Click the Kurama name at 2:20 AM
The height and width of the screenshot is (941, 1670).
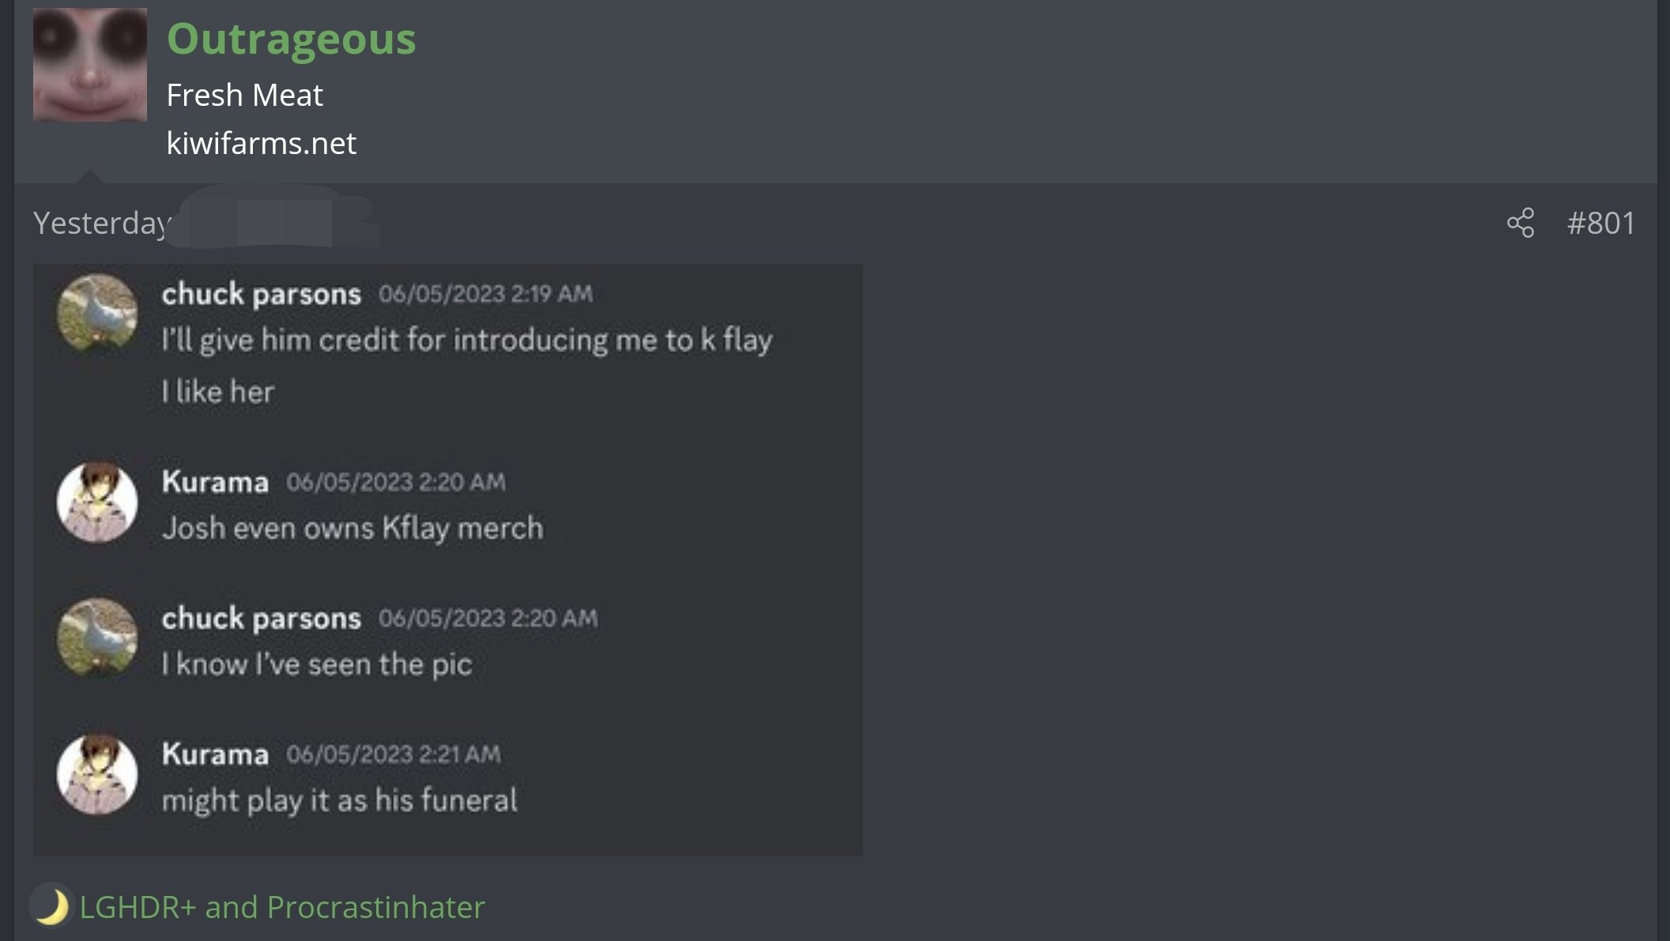pyautogui.click(x=215, y=482)
